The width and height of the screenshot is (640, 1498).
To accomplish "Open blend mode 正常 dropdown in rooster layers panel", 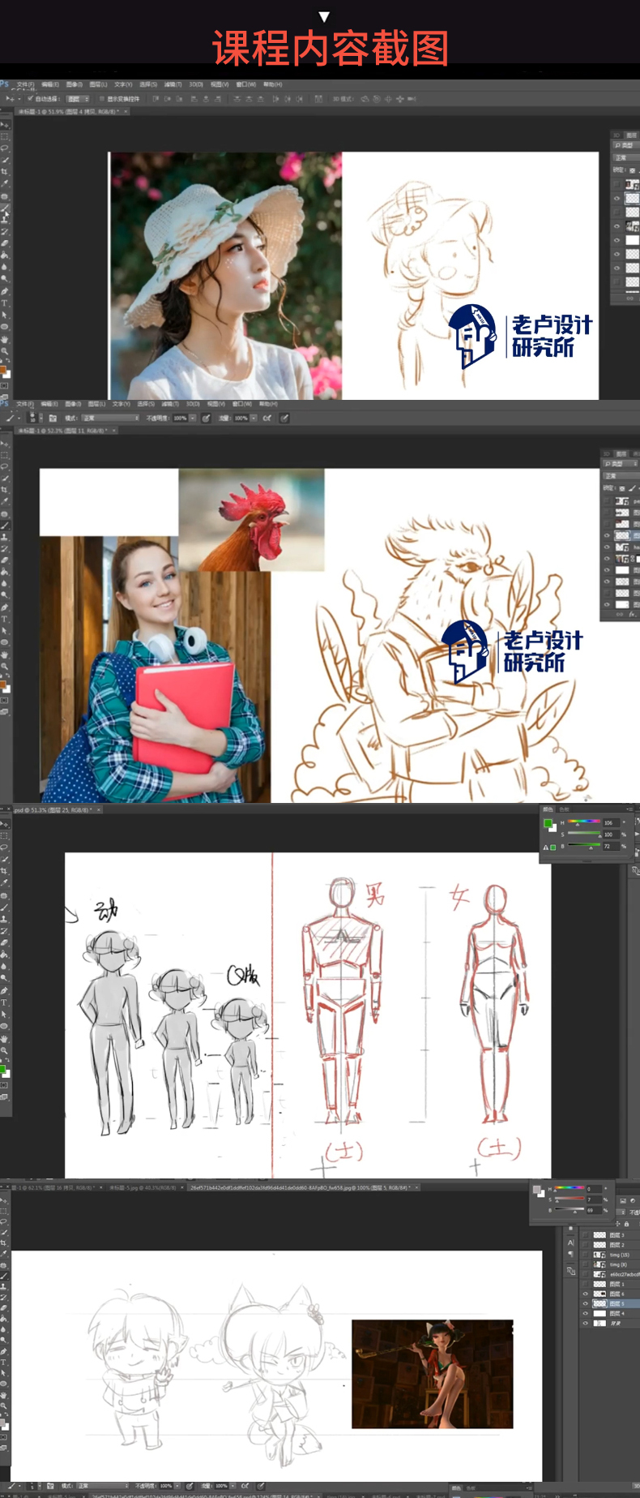I will [x=621, y=475].
